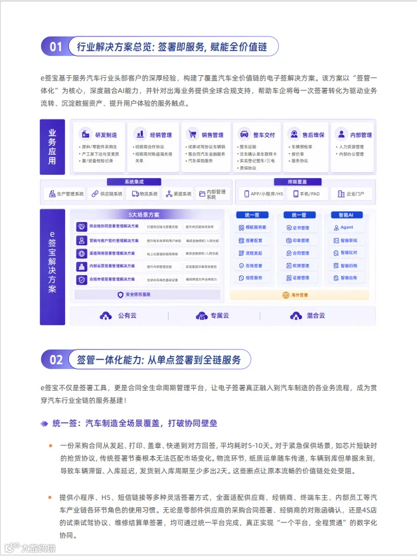417x557 pixels.
Task: Click the 业务应用 side label
Action: pos(52,147)
